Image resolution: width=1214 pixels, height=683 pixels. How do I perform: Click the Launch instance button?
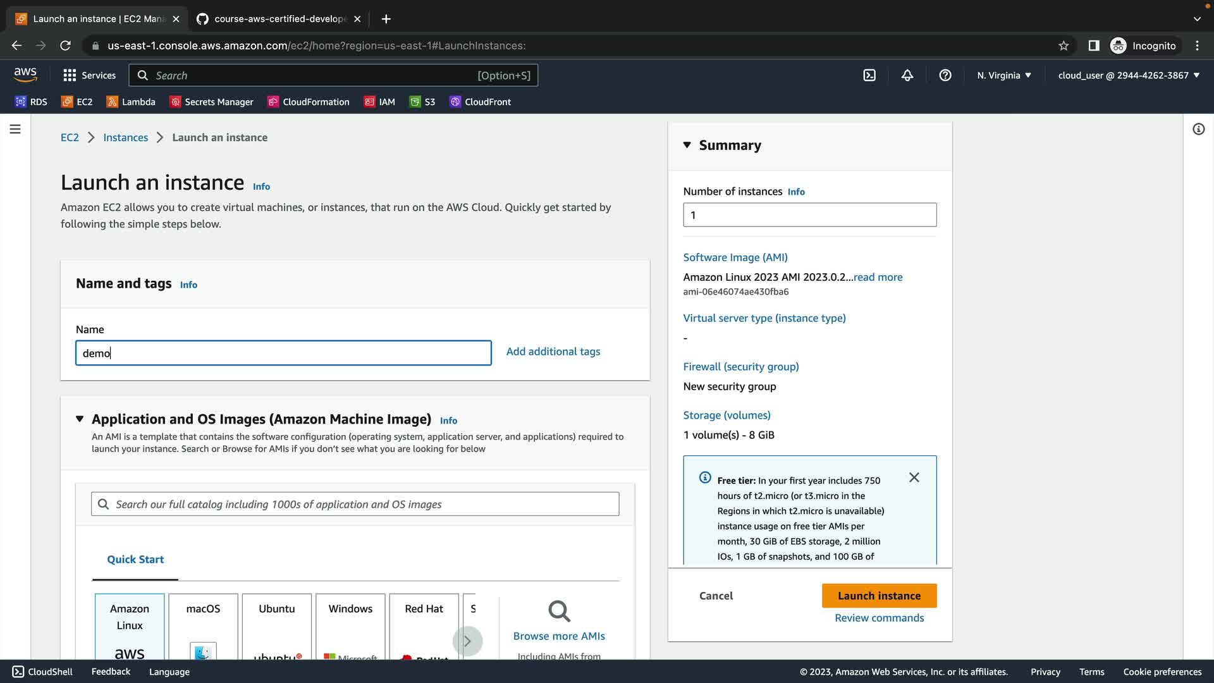pyautogui.click(x=879, y=596)
